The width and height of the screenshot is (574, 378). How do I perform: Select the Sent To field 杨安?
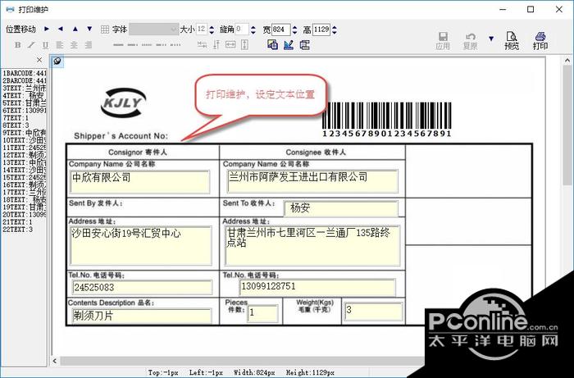click(341, 208)
